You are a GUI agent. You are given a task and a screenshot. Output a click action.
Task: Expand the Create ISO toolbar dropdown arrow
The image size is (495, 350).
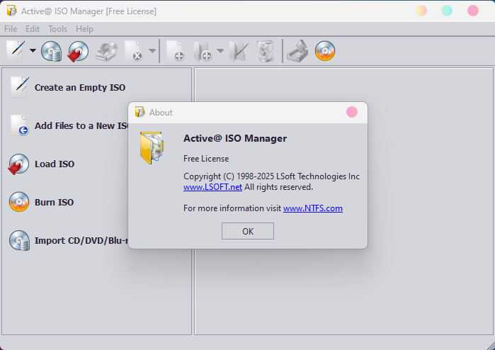pos(33,50)
